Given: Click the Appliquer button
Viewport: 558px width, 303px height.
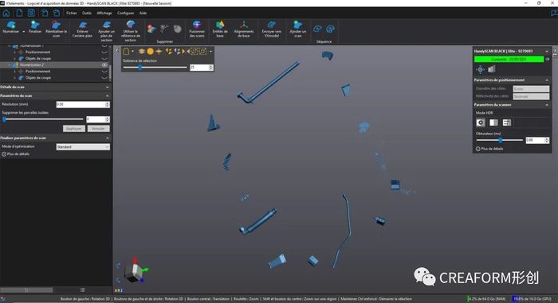Looking at the screenshot, I should 74,129.
